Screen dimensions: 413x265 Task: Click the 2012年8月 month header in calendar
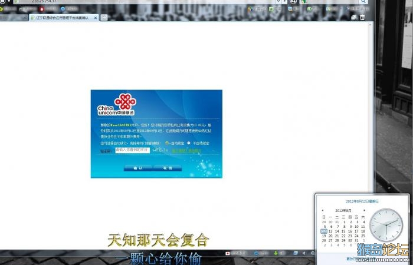click(343, 211)
